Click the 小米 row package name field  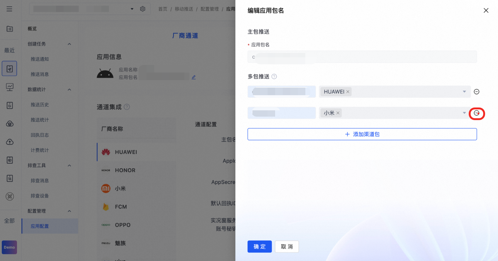[x=282, y=113]
